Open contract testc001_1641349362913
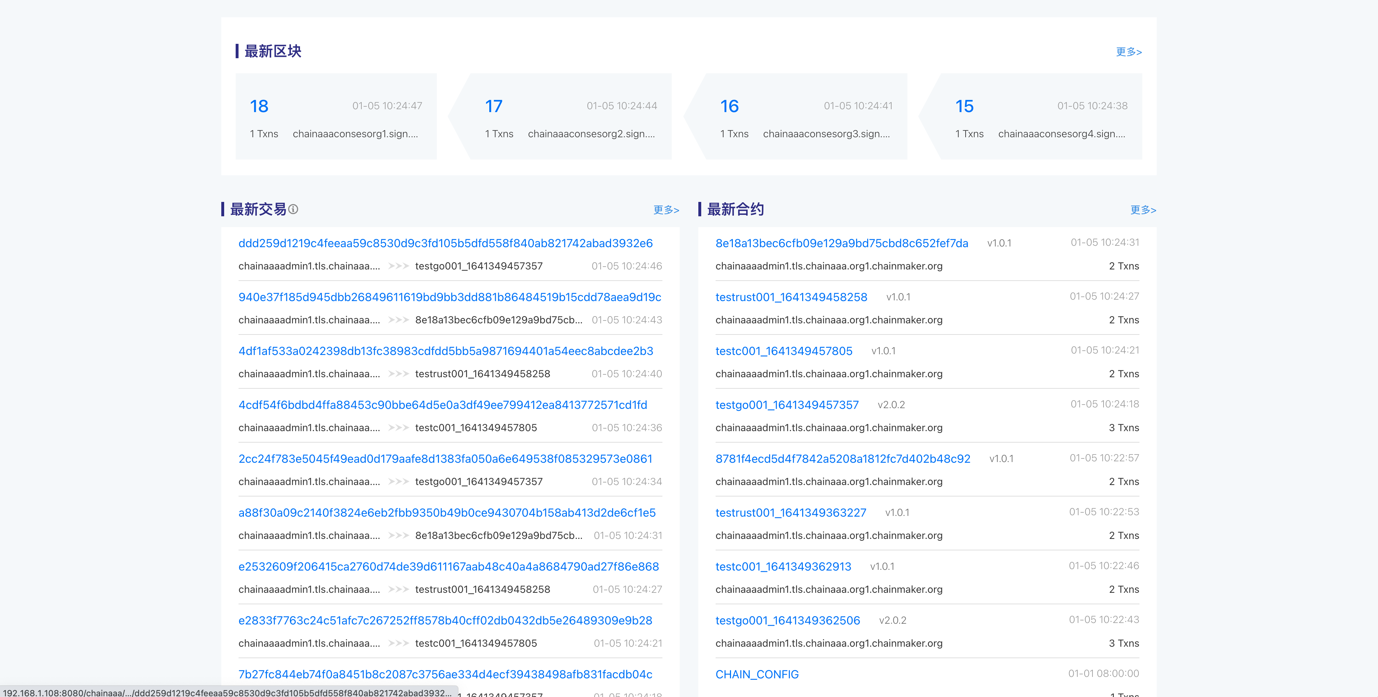The image size is (1378, 697). (784, 567)
